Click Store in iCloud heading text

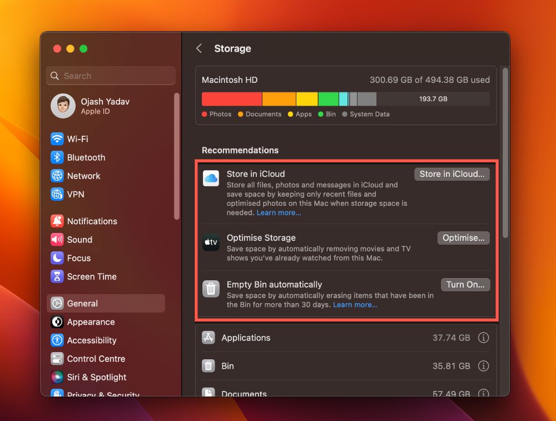(256, 174)
